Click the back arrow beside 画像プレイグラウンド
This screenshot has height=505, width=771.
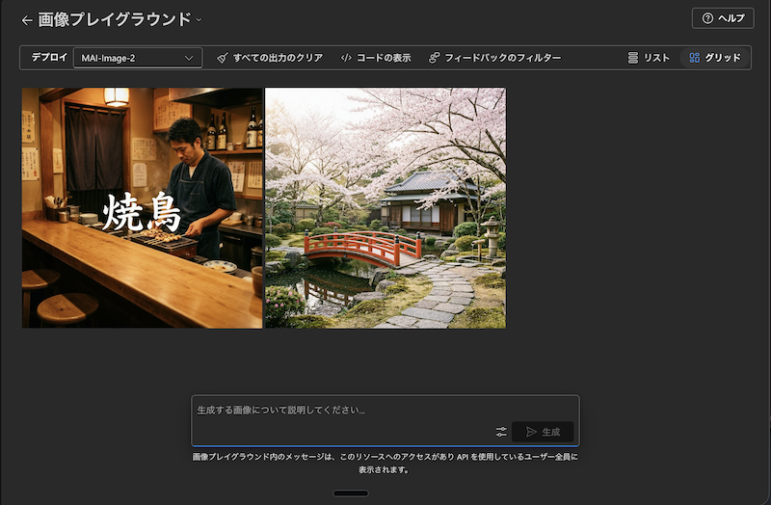27,19
